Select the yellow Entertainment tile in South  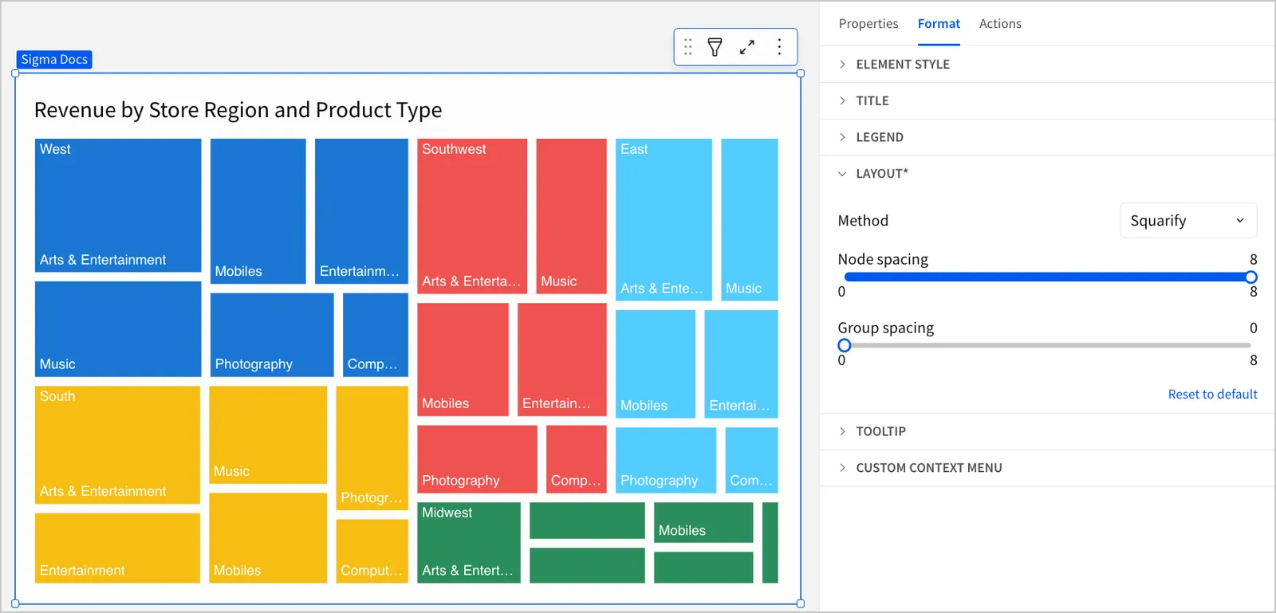pos(117,548)
